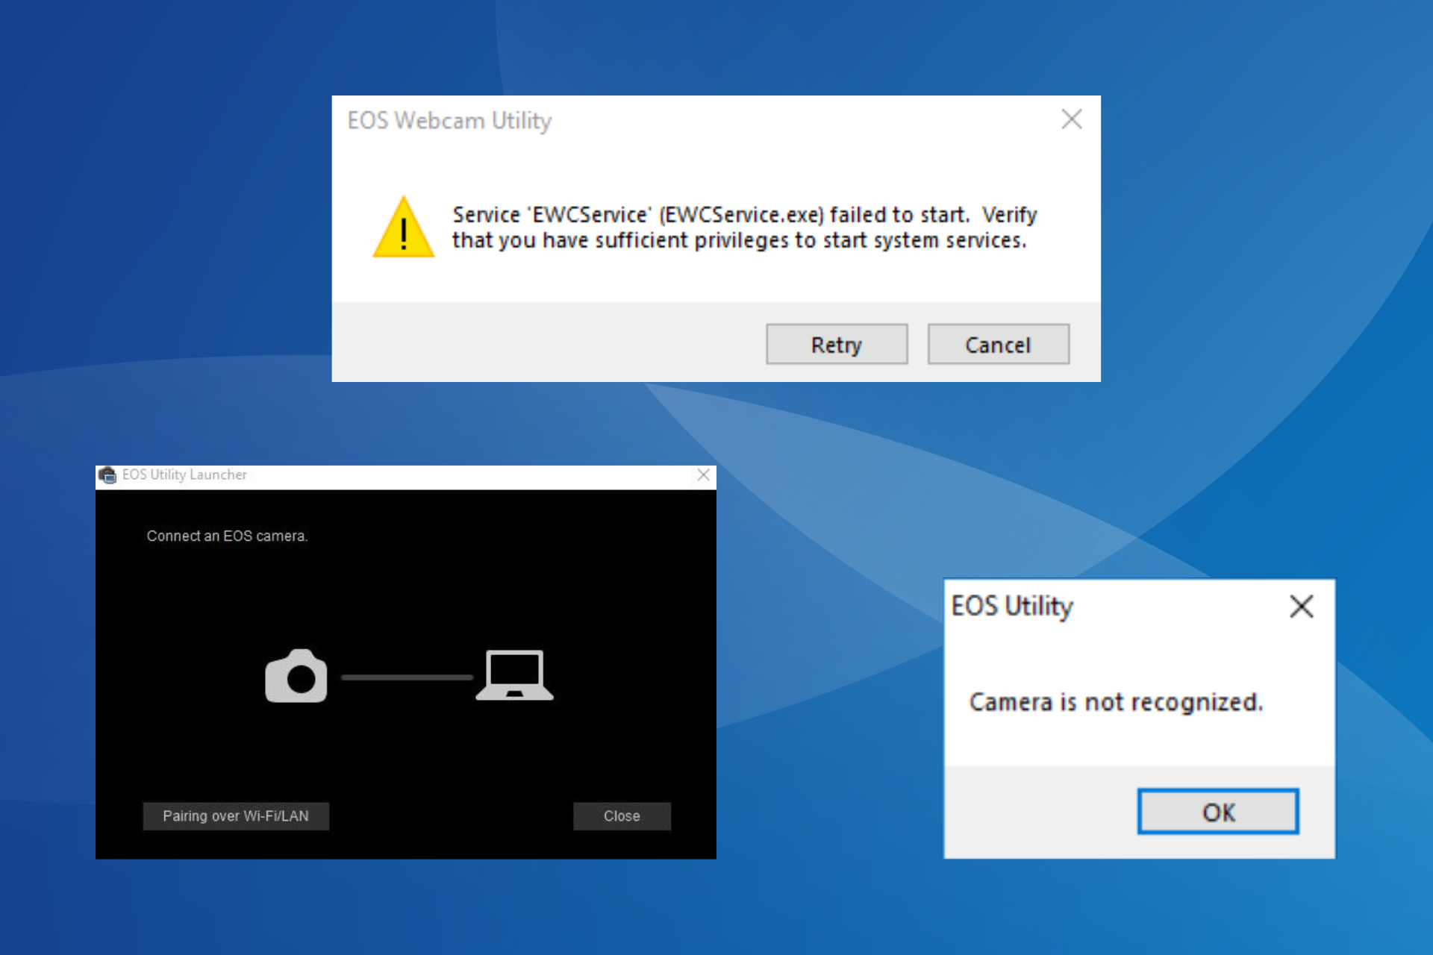Click the EOS Utility dialog title

1012,607
